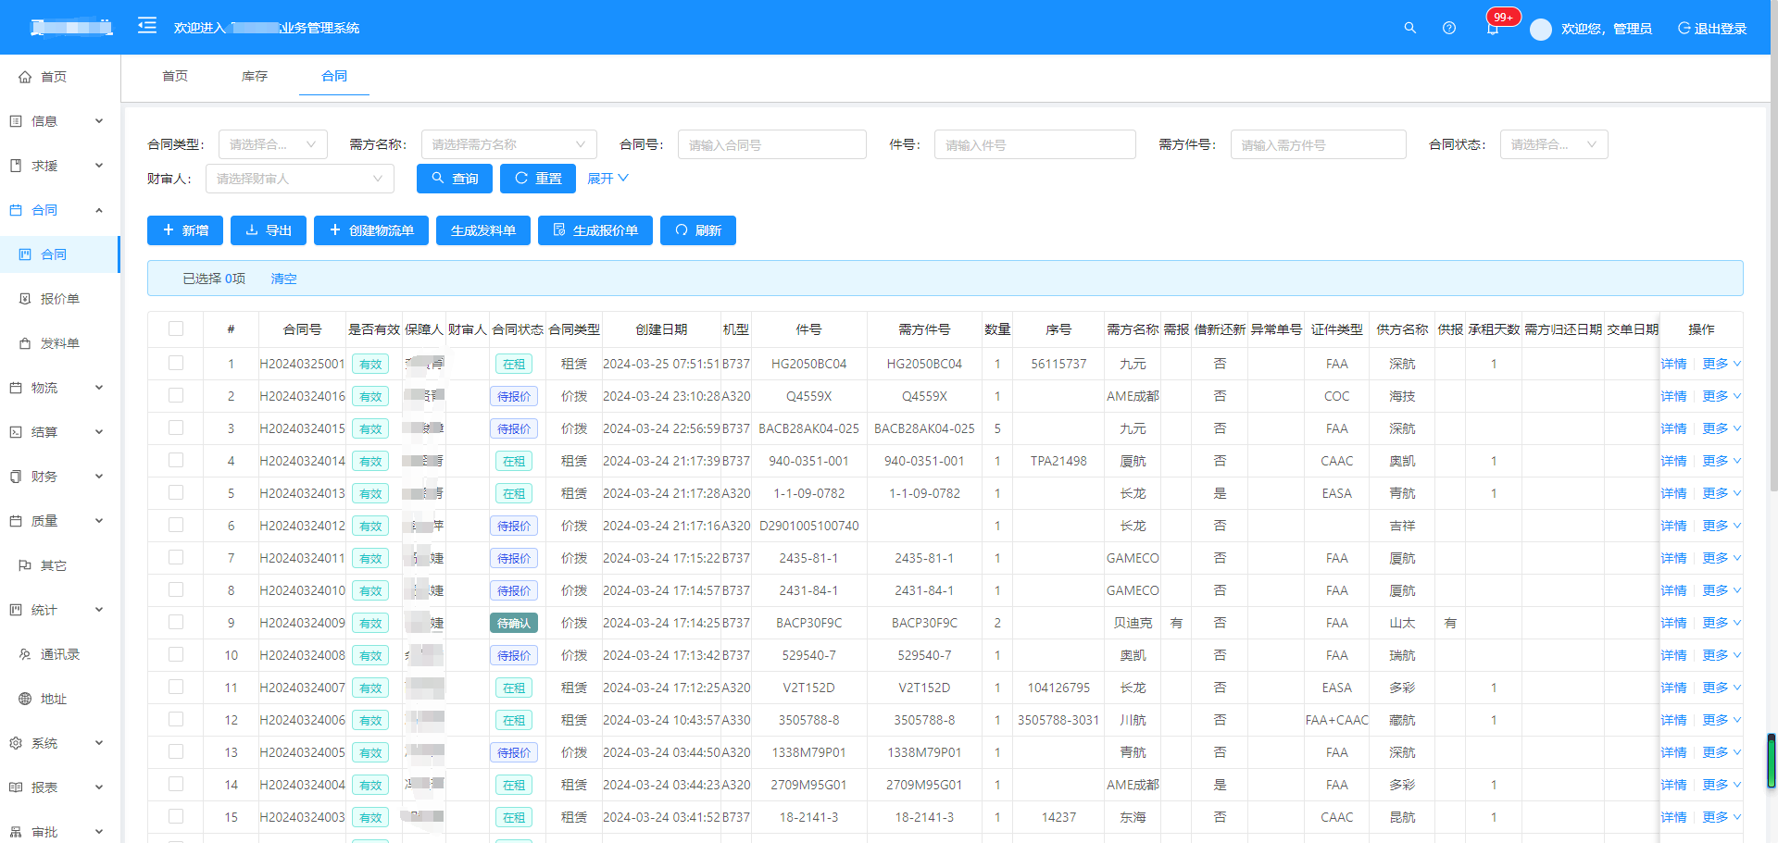
Task: Clear selection with the 清空 link
Action: coord(283,279)
